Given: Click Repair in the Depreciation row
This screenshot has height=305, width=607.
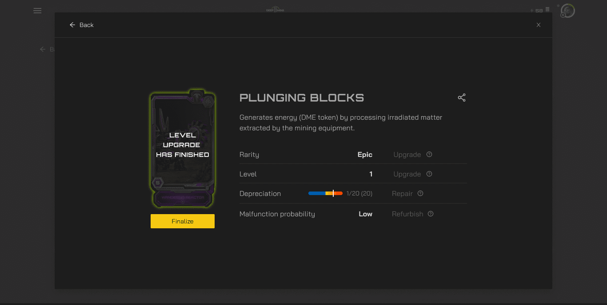Looking at the screenshot, I should click(x=402, y=194).
